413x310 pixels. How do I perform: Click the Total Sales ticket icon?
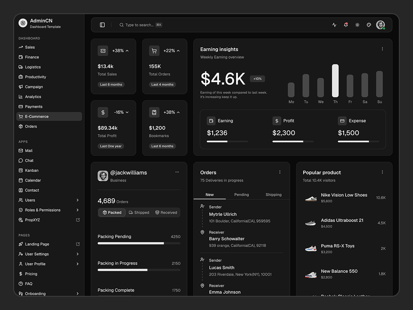pyautogui.click(x=103, y=51)
